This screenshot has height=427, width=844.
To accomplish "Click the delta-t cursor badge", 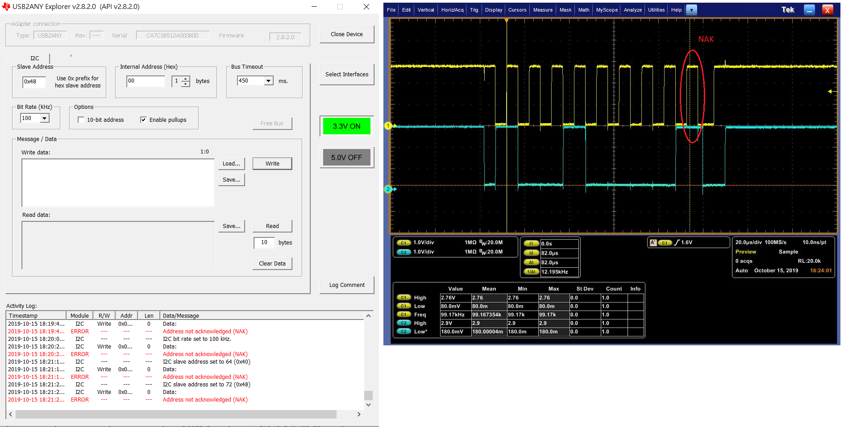I will coord(531,262).
